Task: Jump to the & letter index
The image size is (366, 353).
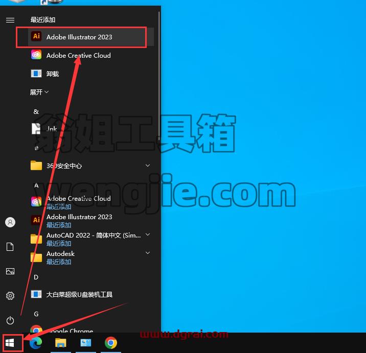Action: coord(36,111)
